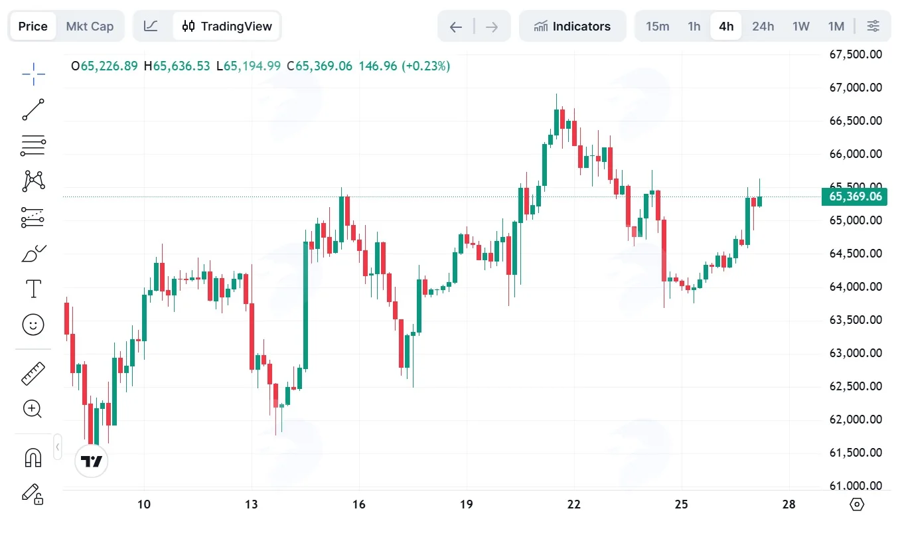The height and width of the screenshot is (537, 898).
Task: Switch to the Mkt Cap tab
Action: point(90,26)
